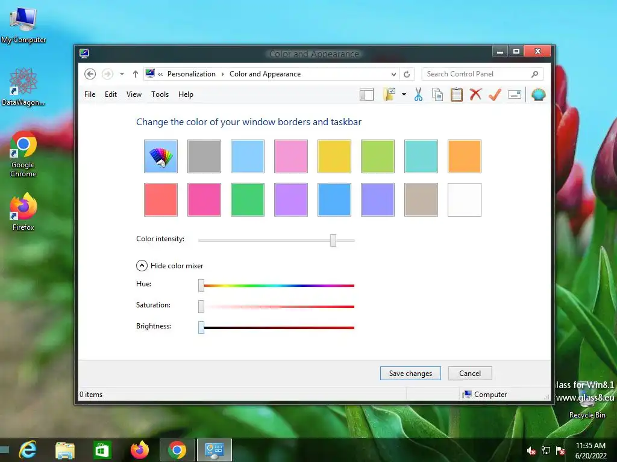Open Firefox from the taskbar

pos(140,450)
